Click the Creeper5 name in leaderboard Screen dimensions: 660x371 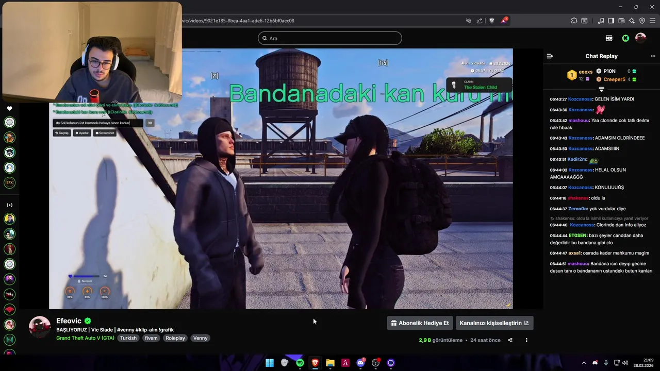tap(614, 79)
